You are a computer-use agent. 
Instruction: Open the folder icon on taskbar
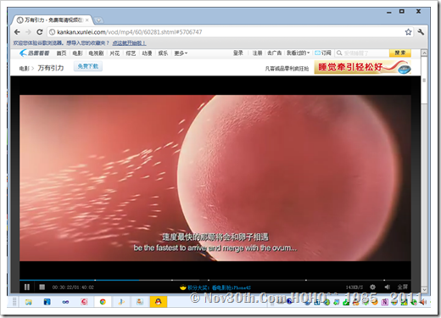click(29, 302)
